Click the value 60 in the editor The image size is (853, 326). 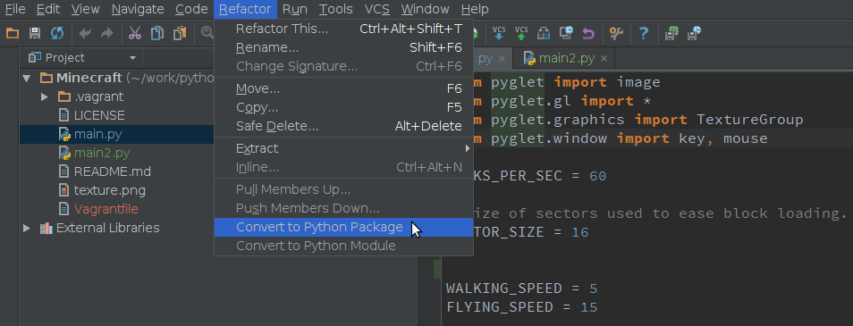(598, 176)
